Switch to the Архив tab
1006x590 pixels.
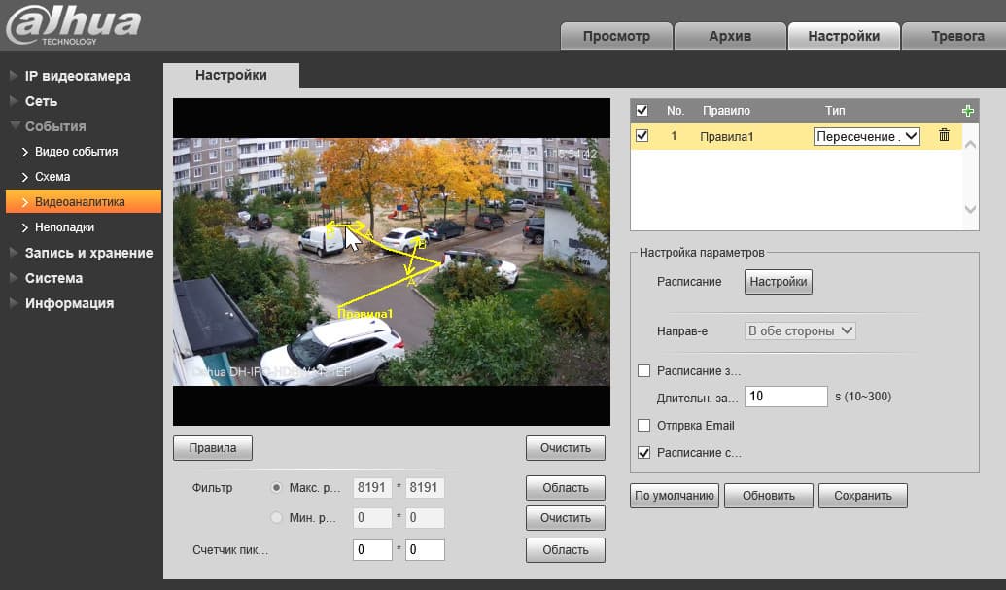coord(729,36)
